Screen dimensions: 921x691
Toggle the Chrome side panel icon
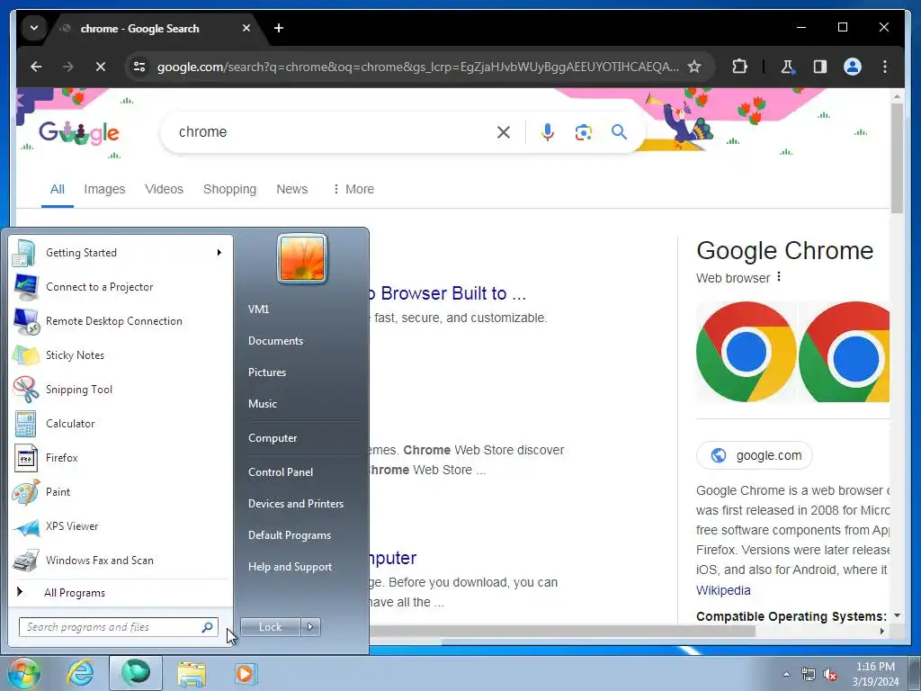coord(820,67)
